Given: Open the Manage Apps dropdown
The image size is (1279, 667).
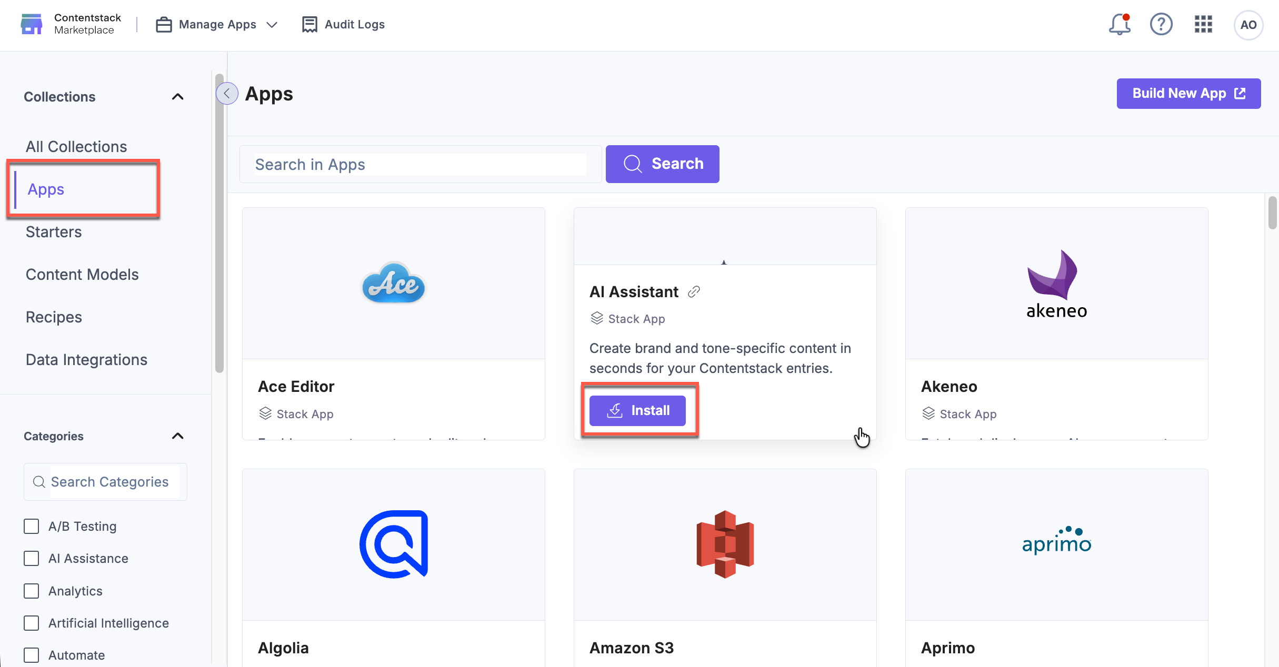Looking at the screenshot, I should [x=217, y=24].
